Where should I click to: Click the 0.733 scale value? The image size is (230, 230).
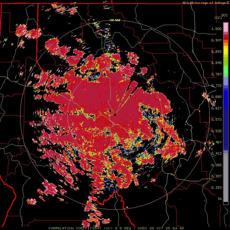216,86
